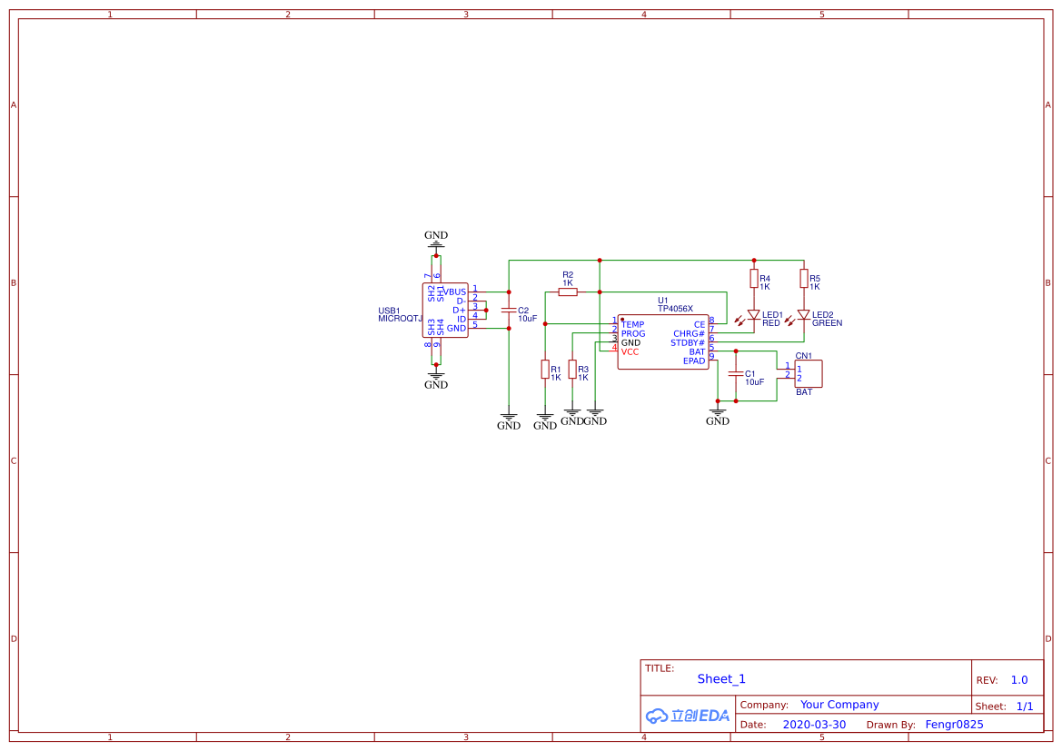
Task: Click the C1 10uF capacitor symbol
Action: pyautogui.click(x=735, y=374)
